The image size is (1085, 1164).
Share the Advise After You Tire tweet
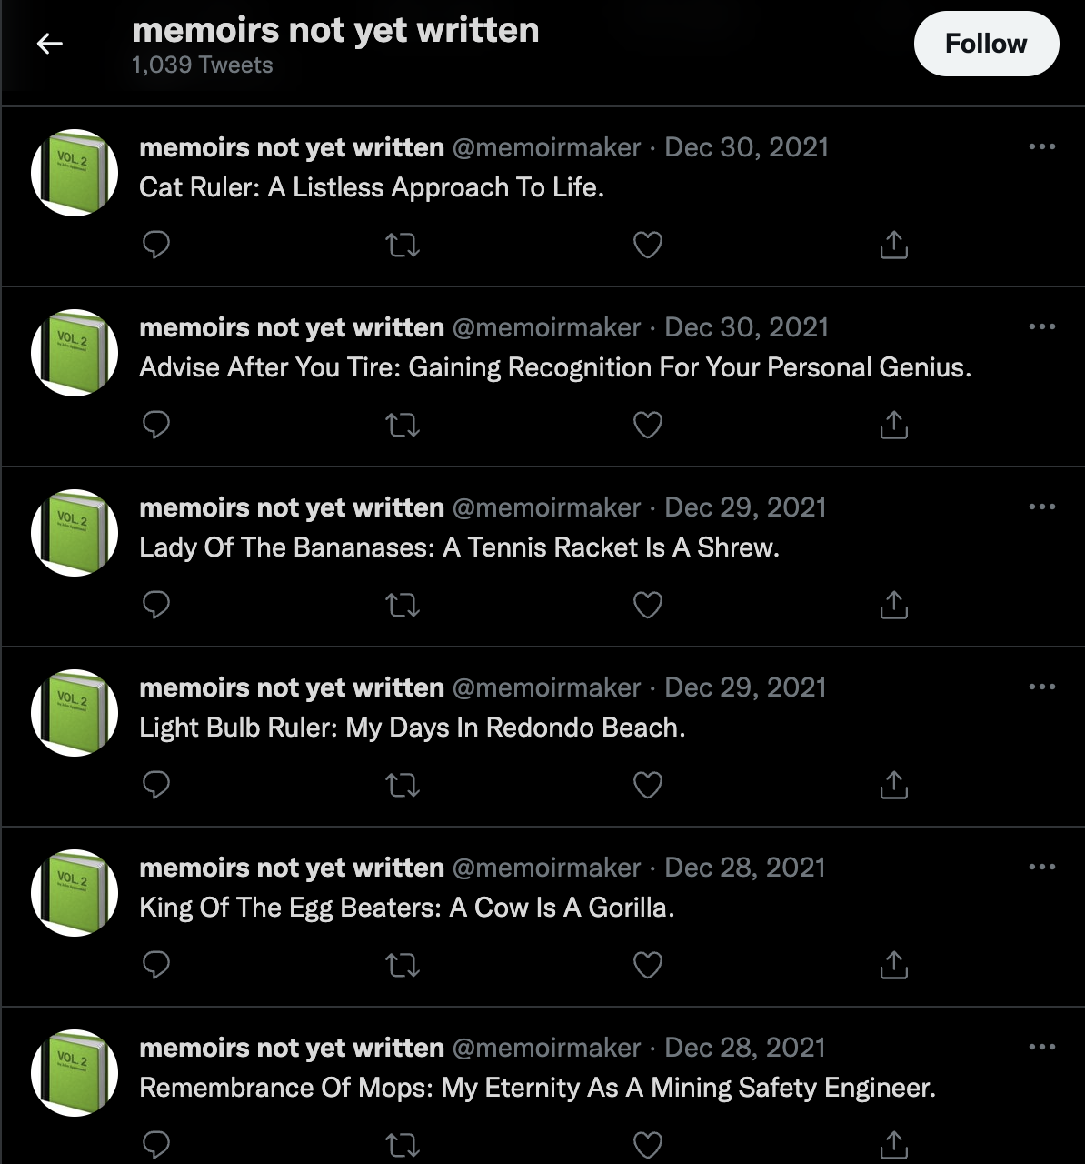[x=894, y=425]
